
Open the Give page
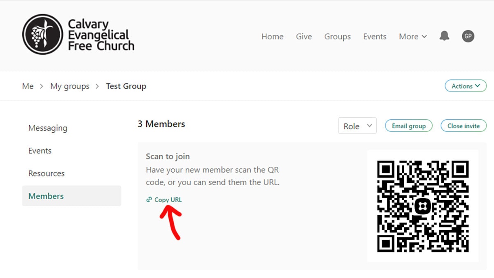[x=304, y=37]
